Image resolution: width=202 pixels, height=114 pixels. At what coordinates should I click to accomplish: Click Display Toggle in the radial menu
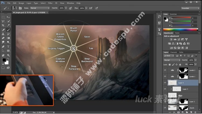coord(56,48)
